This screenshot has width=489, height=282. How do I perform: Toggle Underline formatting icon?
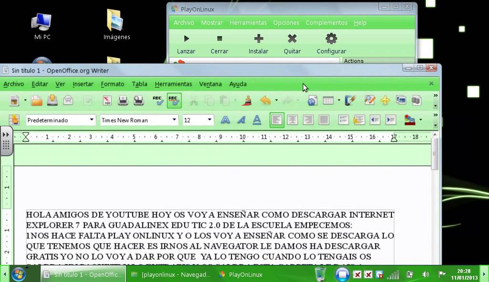pyautogui.click(x=256, y=120)
